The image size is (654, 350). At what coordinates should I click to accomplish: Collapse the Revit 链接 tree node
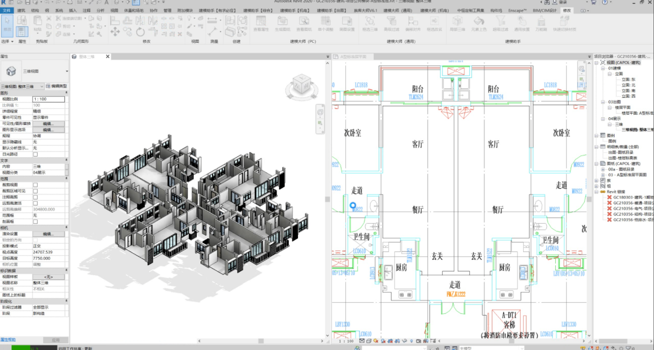click(597, 192)
